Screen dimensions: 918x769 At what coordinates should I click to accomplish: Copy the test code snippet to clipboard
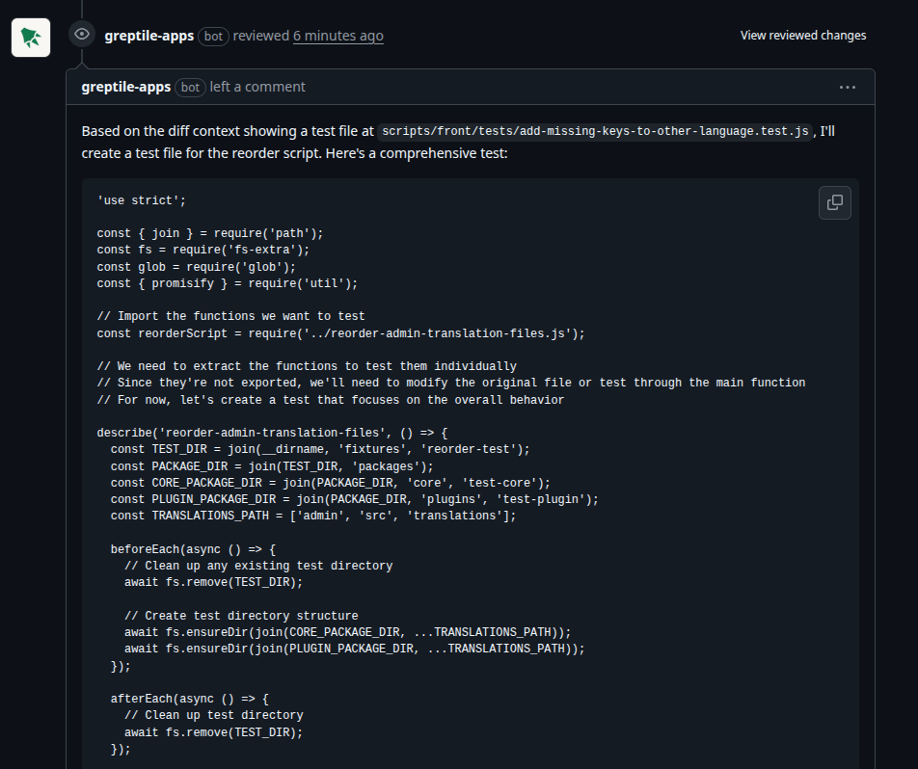[834, 202]
